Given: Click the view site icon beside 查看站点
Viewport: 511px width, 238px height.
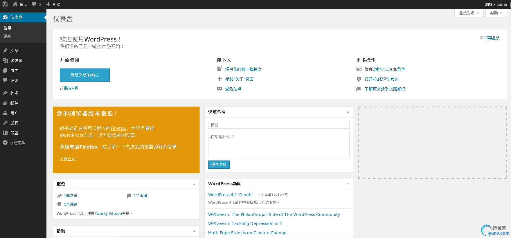Looking at the screenshot, I should [x=220, y=89].
